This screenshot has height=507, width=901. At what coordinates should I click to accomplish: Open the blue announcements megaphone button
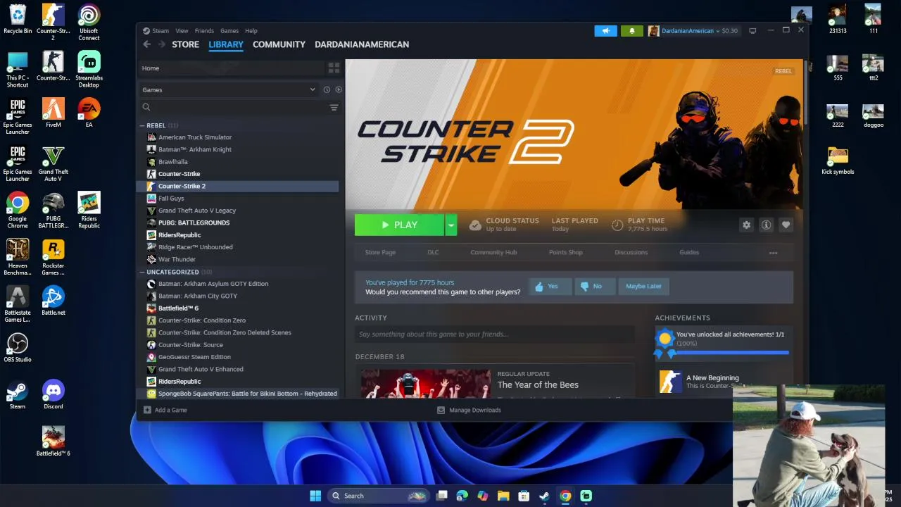pos(605,31)
